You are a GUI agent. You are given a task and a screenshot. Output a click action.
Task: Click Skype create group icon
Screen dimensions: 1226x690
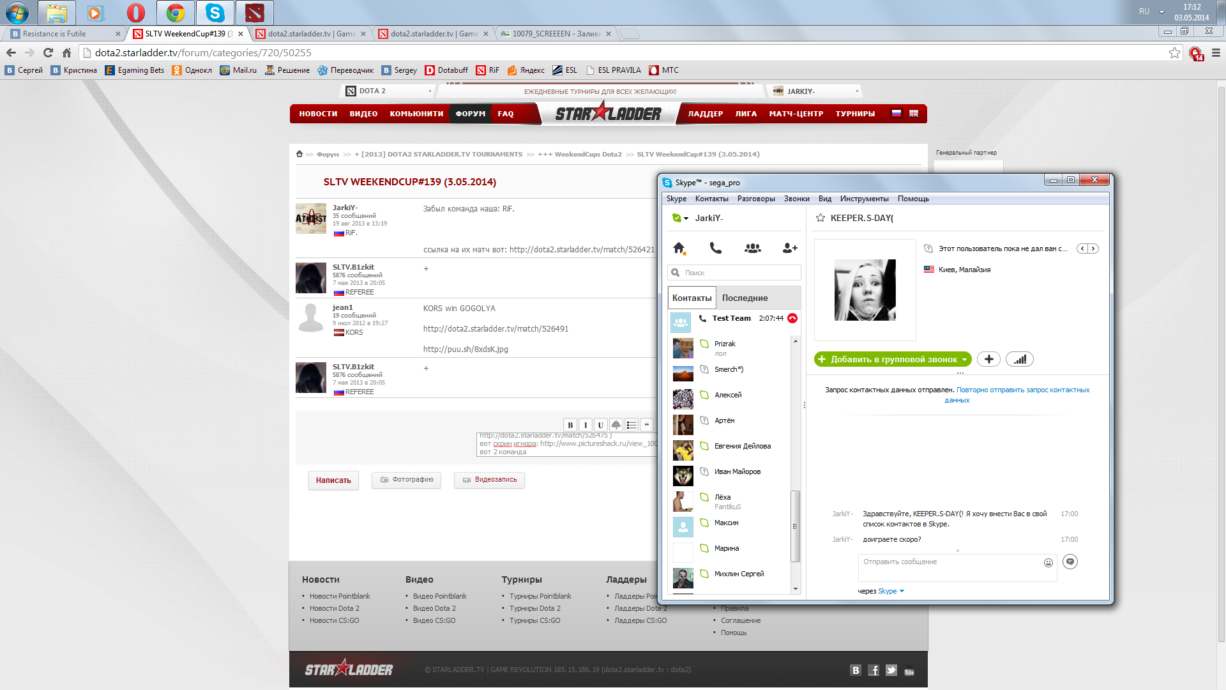(x=753, y=248)
